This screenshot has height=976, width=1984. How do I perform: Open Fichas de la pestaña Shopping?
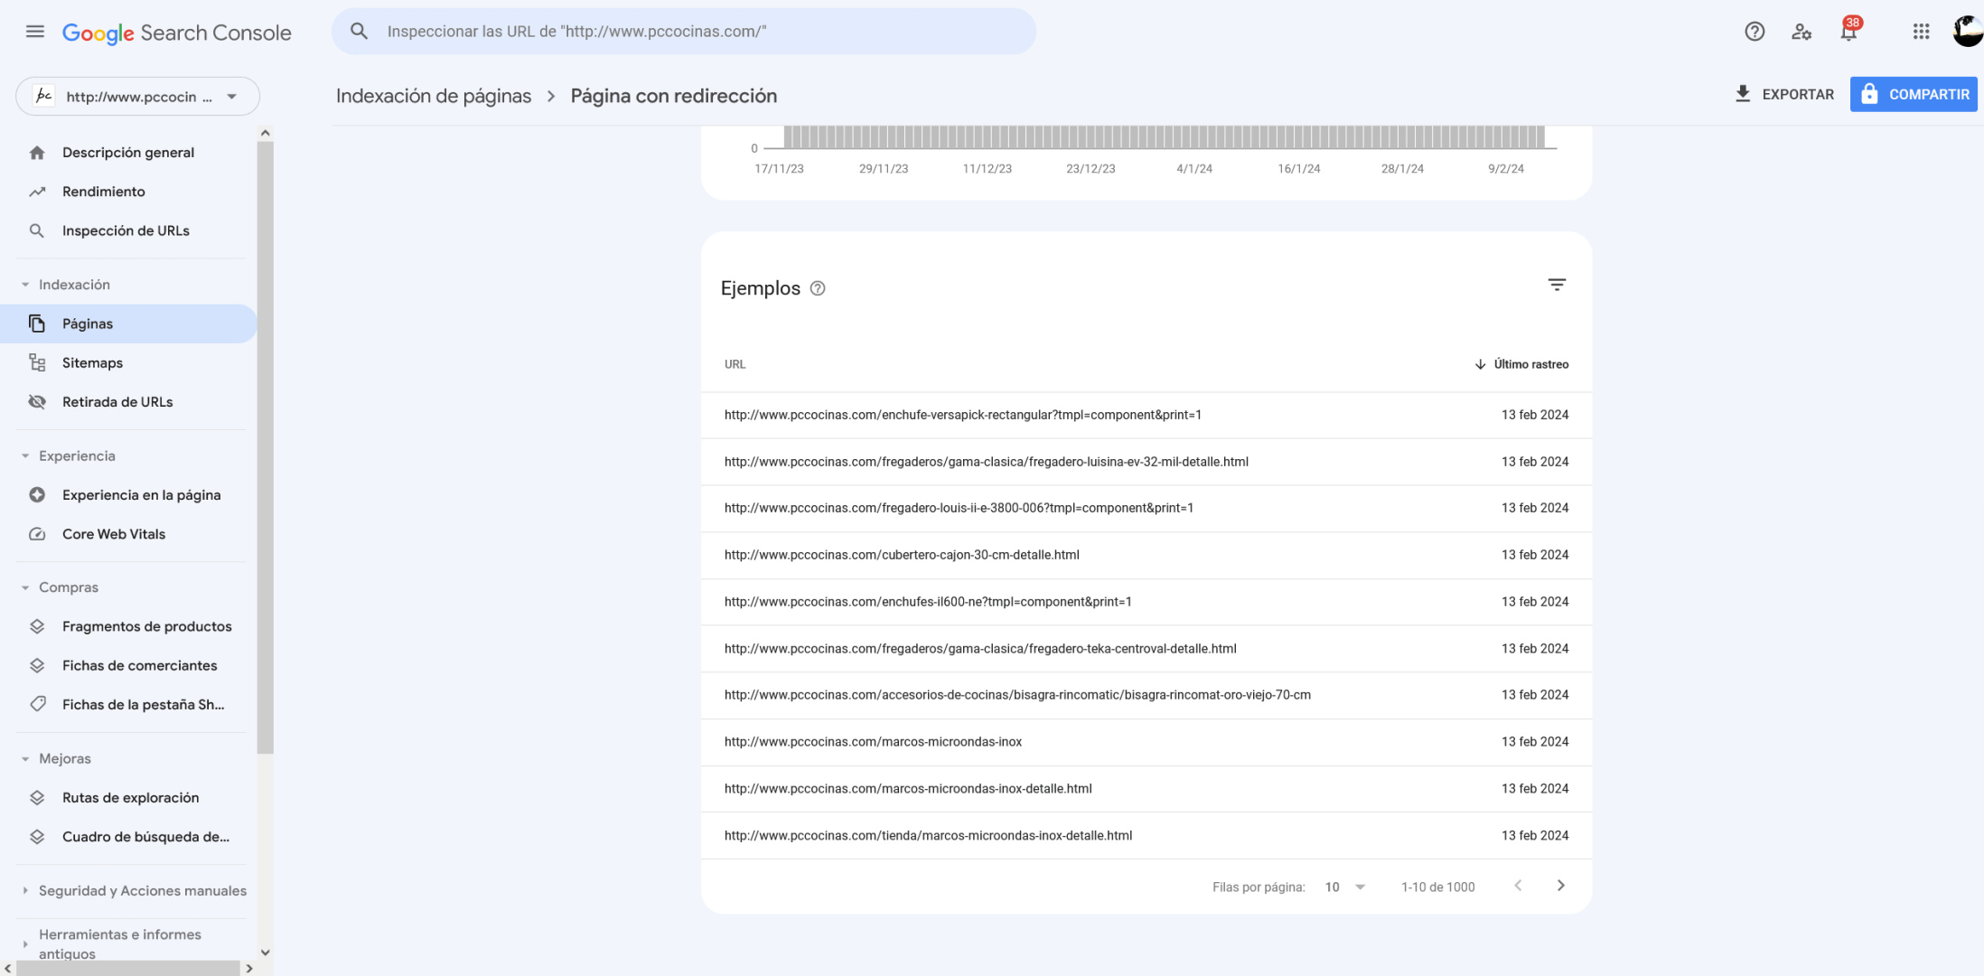[128, 704]
